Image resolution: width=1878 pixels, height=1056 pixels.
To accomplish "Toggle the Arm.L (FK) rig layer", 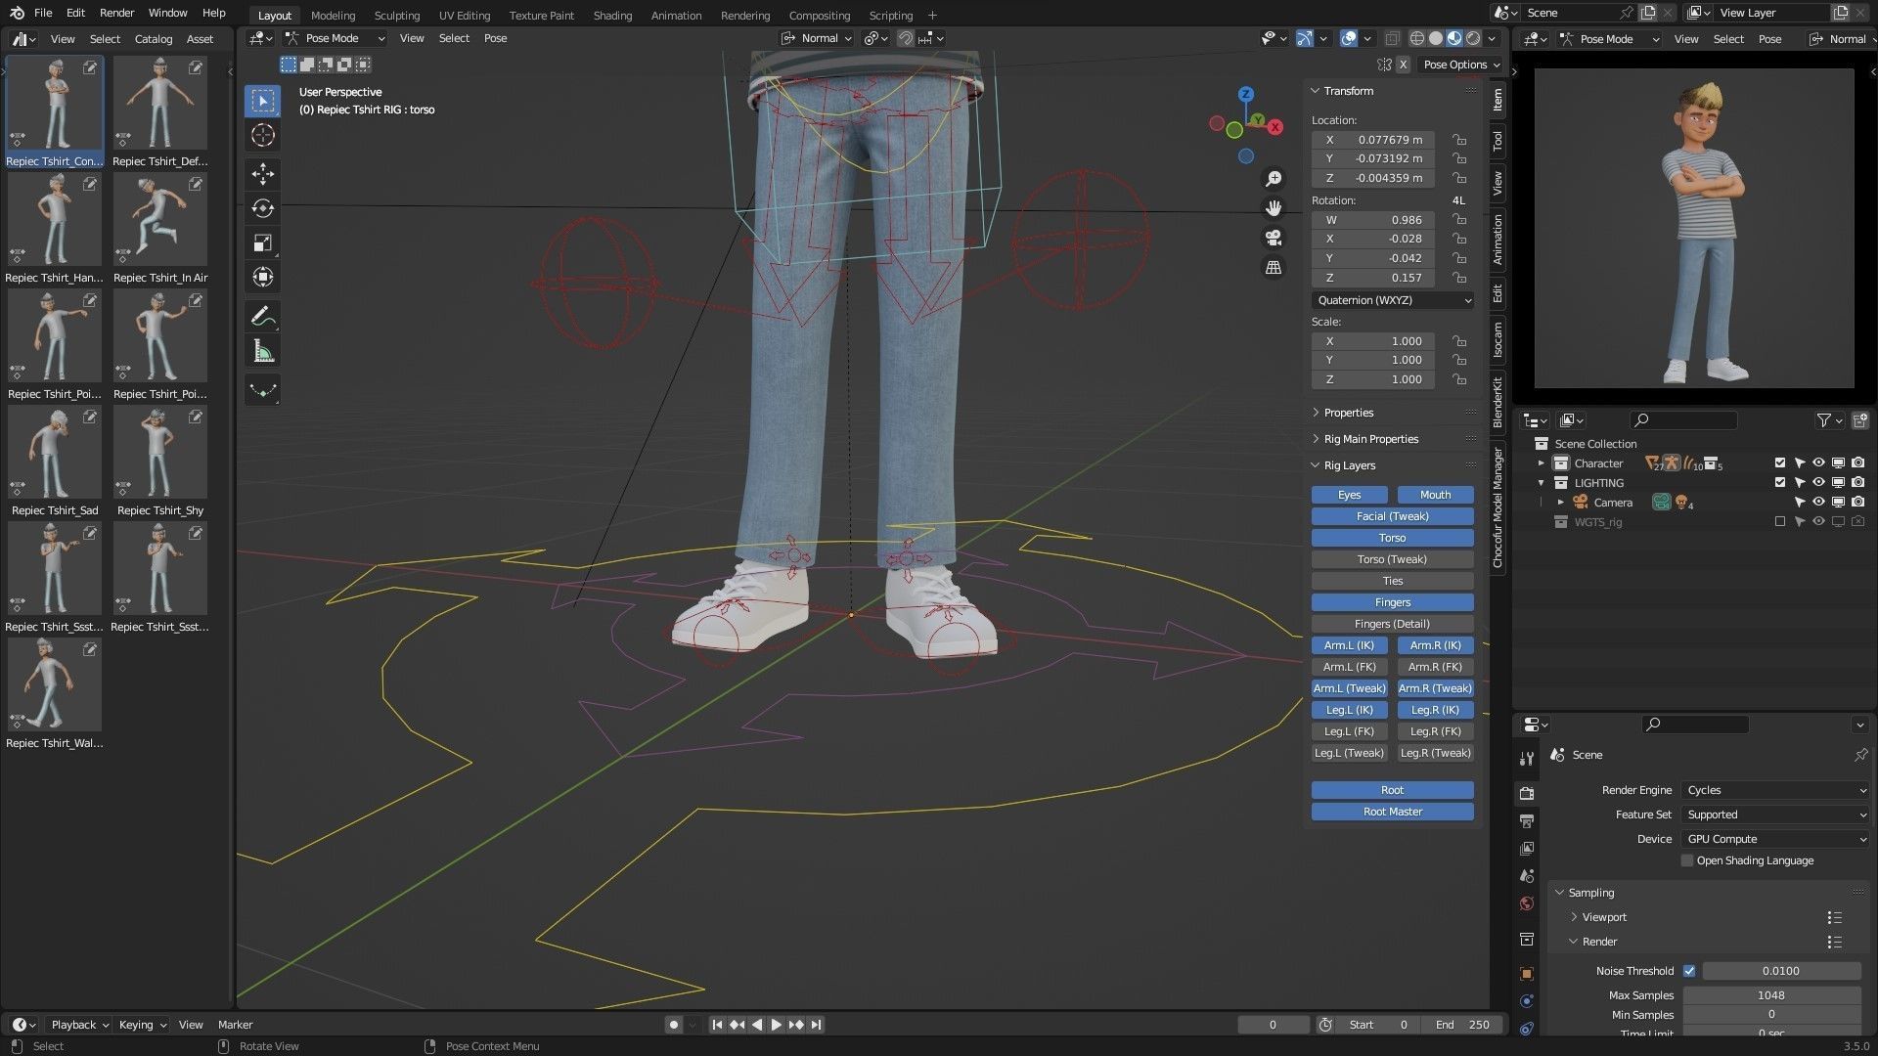I will pyautogui.click(x=1349, y=667).
